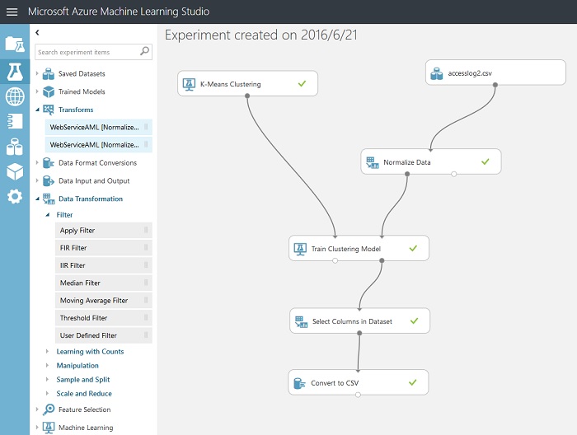
Task: Expand Manipulation subcategory arrow
Action: click(47, 365)
